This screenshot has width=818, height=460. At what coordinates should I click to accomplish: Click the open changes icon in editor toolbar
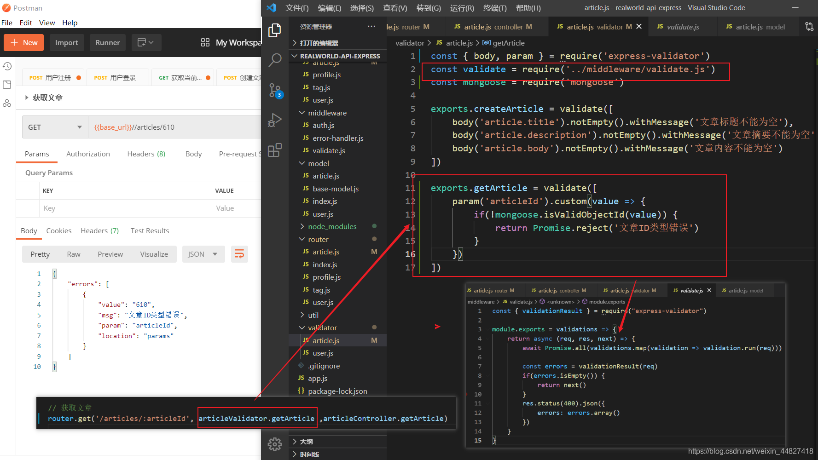[809, 27]
